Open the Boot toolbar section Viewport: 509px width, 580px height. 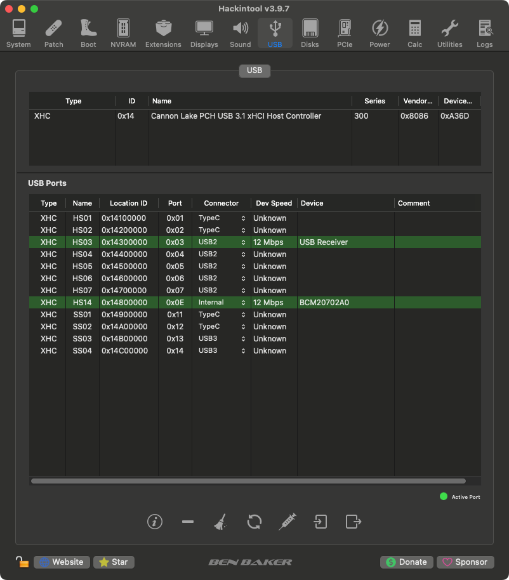click(x=88, y=34)
